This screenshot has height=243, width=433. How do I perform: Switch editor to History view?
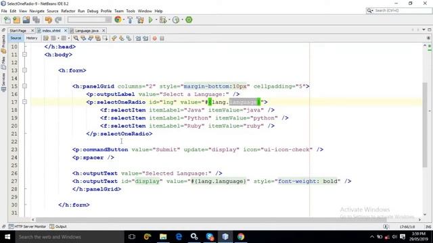pos(32,38)
